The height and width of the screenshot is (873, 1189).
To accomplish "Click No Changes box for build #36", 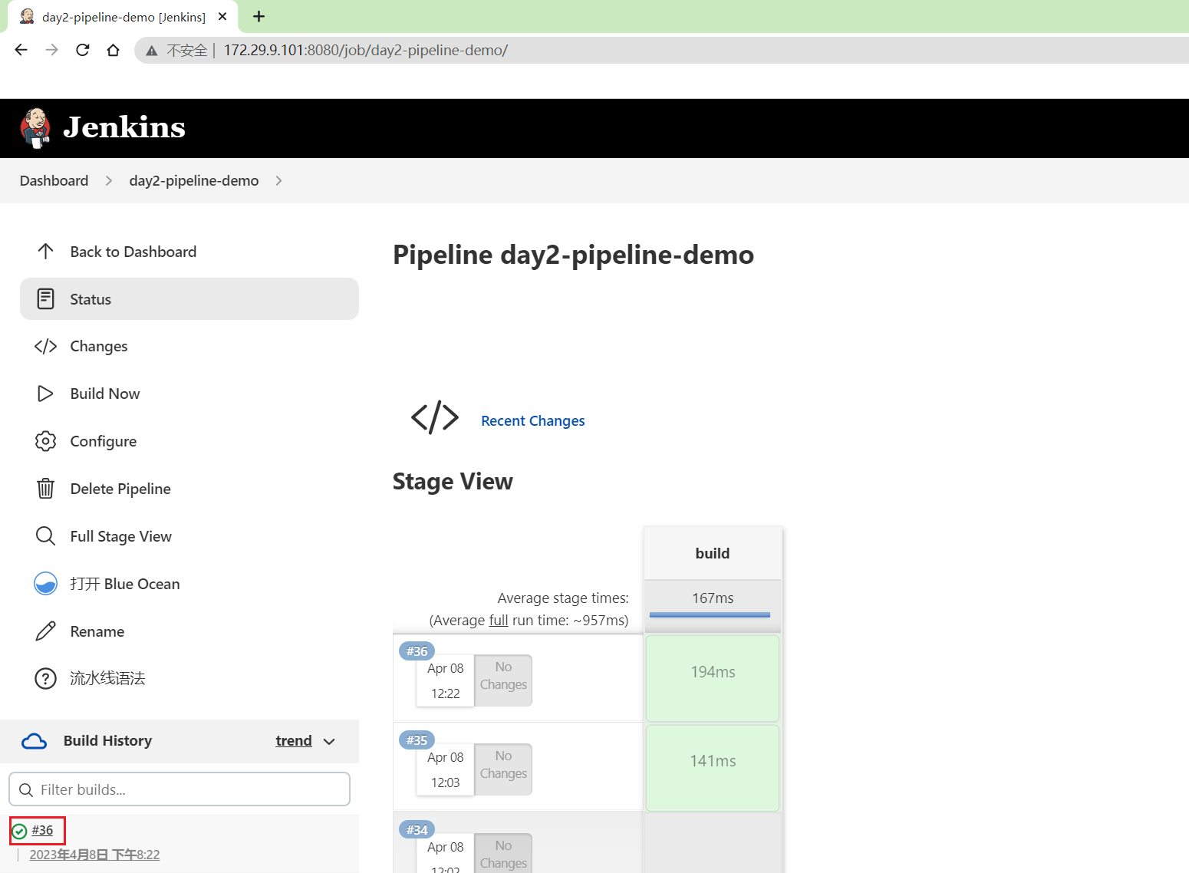I will tap(503, 680).
